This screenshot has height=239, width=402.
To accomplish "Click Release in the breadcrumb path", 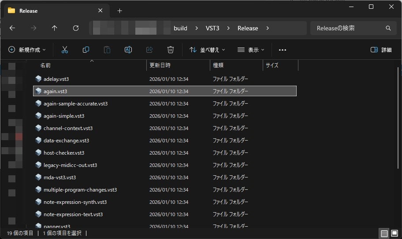I will click(248, 28).
